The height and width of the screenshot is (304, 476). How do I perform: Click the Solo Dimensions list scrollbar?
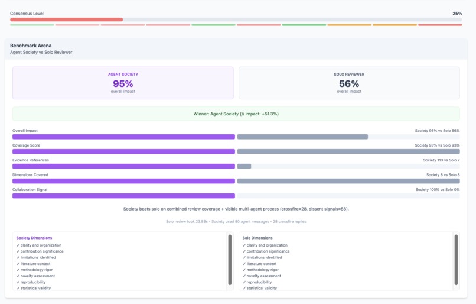pos(456,260)
